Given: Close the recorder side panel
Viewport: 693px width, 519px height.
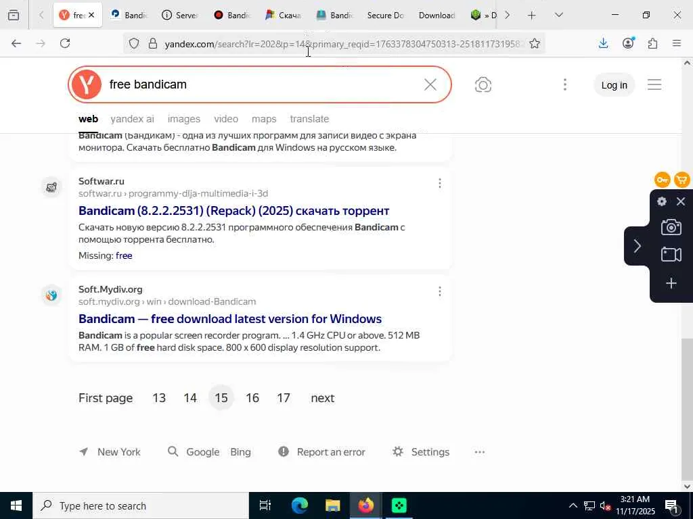Looking at the screenshot, I should [681, 201].
